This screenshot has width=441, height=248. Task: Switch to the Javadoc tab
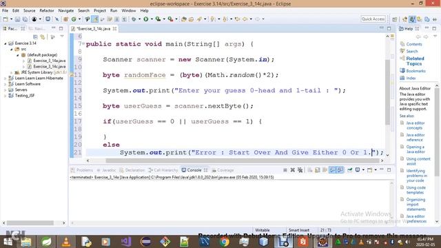tap(106, 170)
